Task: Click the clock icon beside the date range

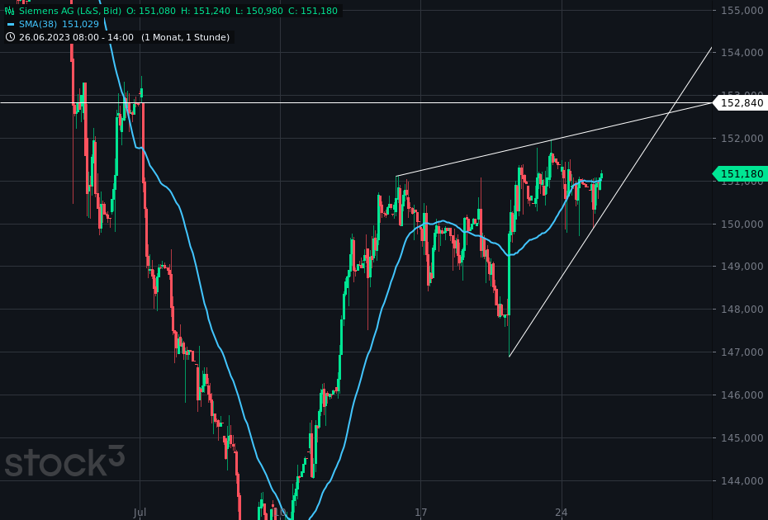Action: 10,37
